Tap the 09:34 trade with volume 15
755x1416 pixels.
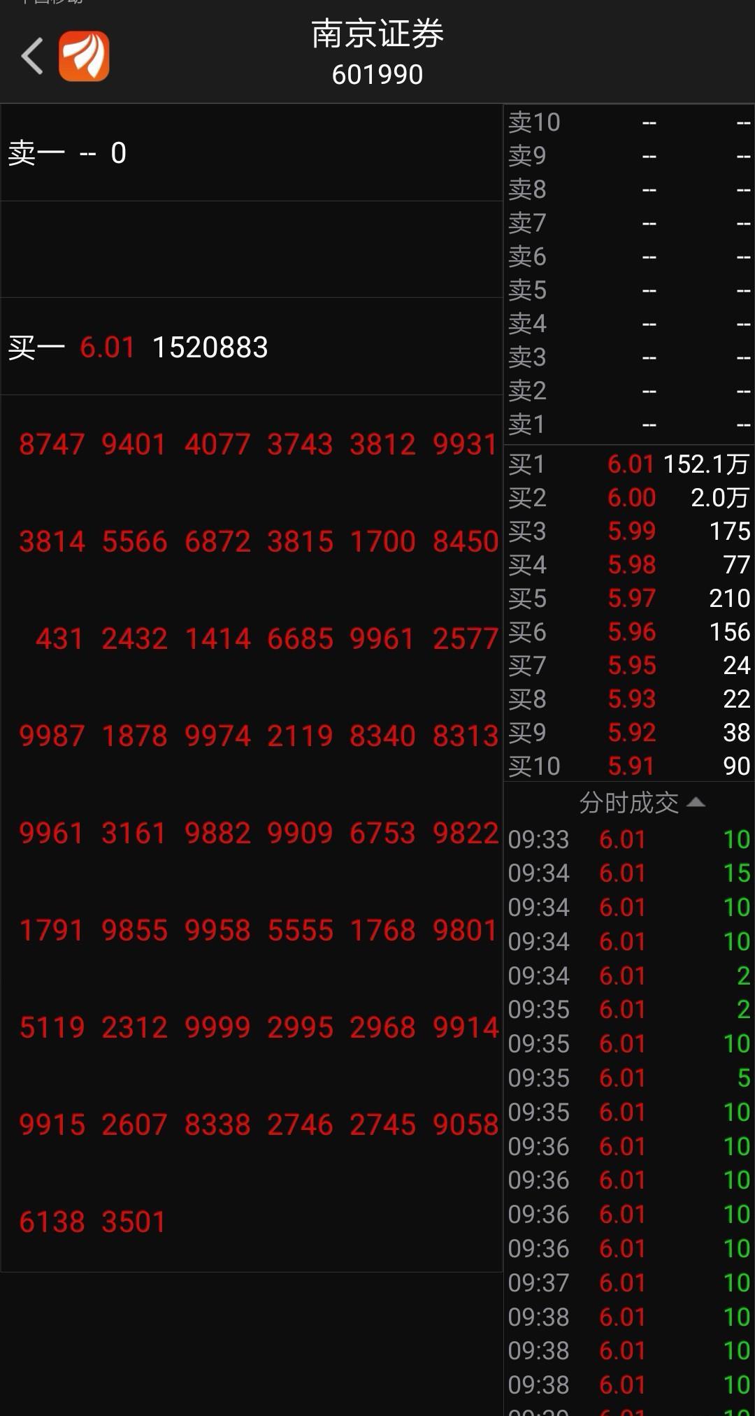tap(629, 873)
